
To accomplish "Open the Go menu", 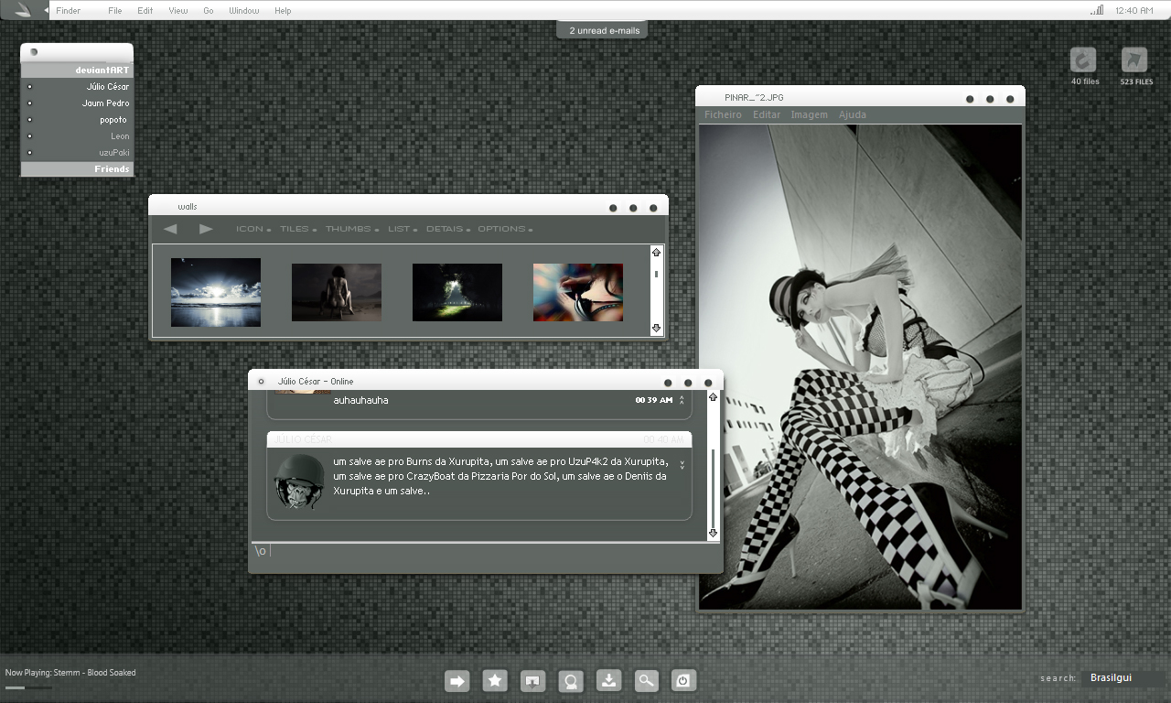I will [209, 10].
